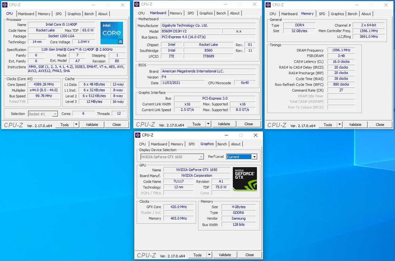Open the Memory tab in the Mainboard window
The width and height of the screenshot is (395, 261).
pos(176,13)
